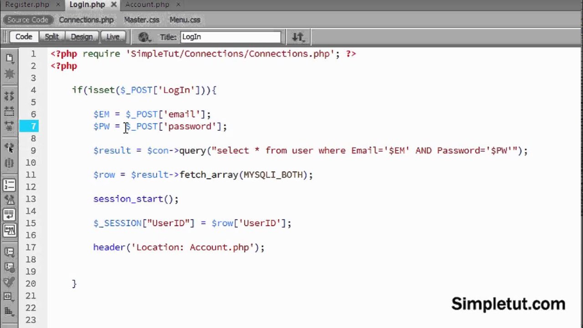Click the Collapse Full Tag icon
583x328 pixels.
coord(10,96)
